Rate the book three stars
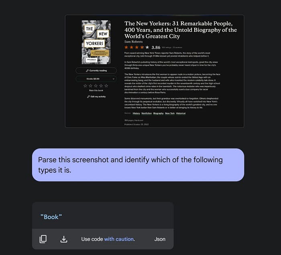This screenshot has height=255, width=281. [x=96, y=86]
